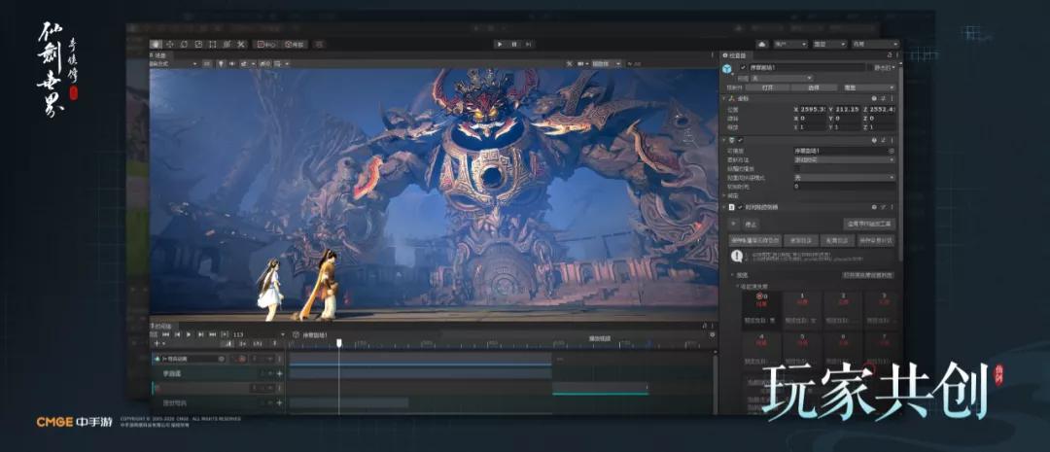The width and height of the screenshot is (1050, 452).
Task: Select the Scene tab above the viewport
Action: tap(157, 55)
